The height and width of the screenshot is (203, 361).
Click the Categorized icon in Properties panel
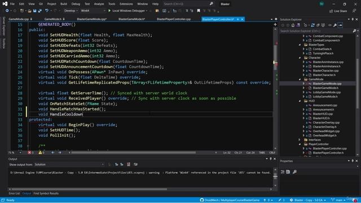[x=283, y=171]
